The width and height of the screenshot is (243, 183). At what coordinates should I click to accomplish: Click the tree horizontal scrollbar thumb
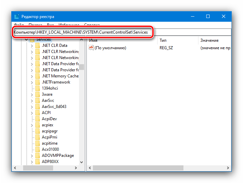pyautogui.click(x=38, y=168)
